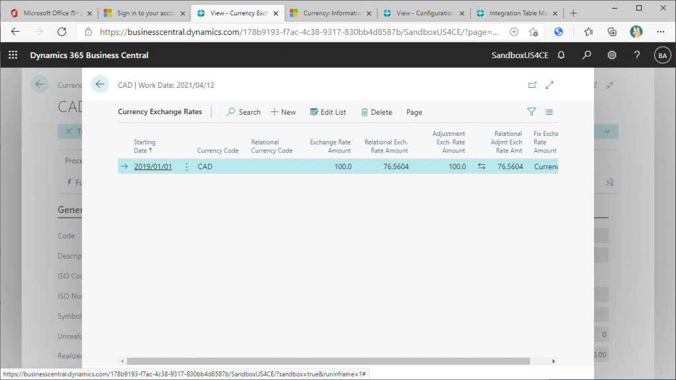The image size is (676, 380).
Task: Open the Adjustment Exch. Rate Amount header
Action: [x=448, y=142]
